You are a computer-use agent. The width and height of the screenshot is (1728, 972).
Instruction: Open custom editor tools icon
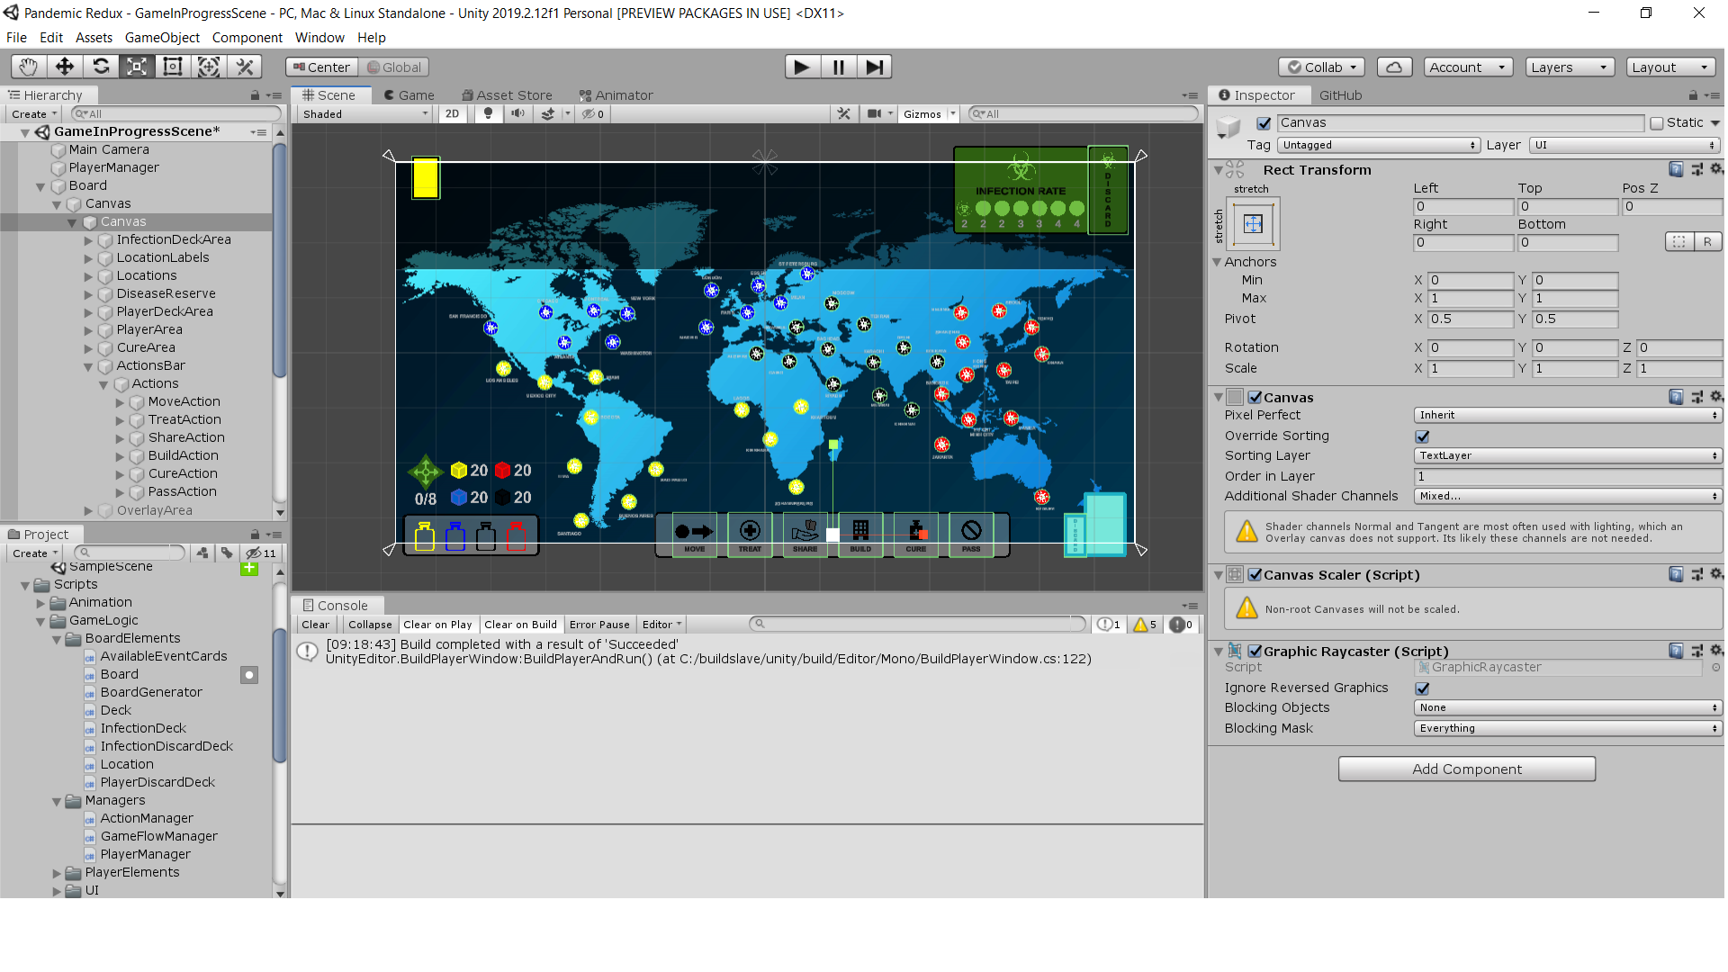[x=244, y=67]
